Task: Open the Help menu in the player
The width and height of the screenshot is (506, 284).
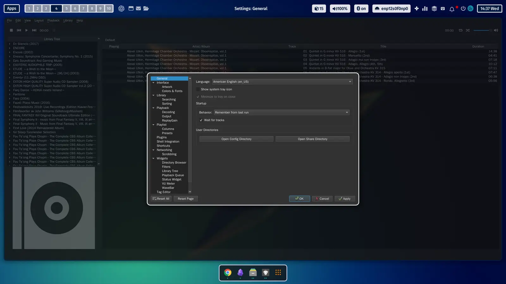Action: (x=80, y=21)
